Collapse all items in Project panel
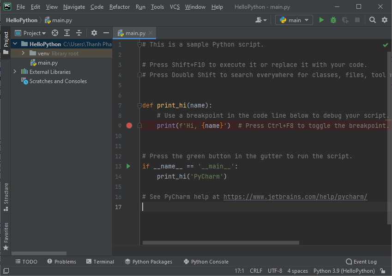This screenshot has height=276, width=392. coord(79,33)
